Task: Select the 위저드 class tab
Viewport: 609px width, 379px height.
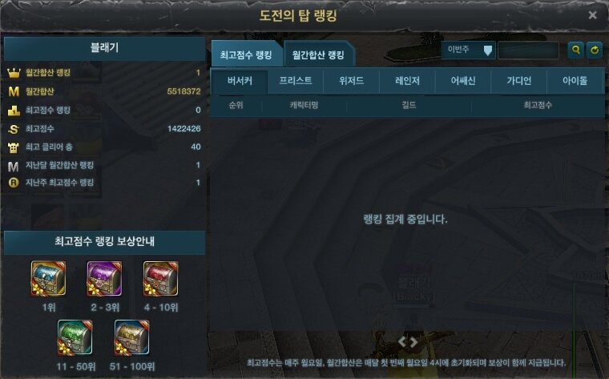Action: [351, 81]
